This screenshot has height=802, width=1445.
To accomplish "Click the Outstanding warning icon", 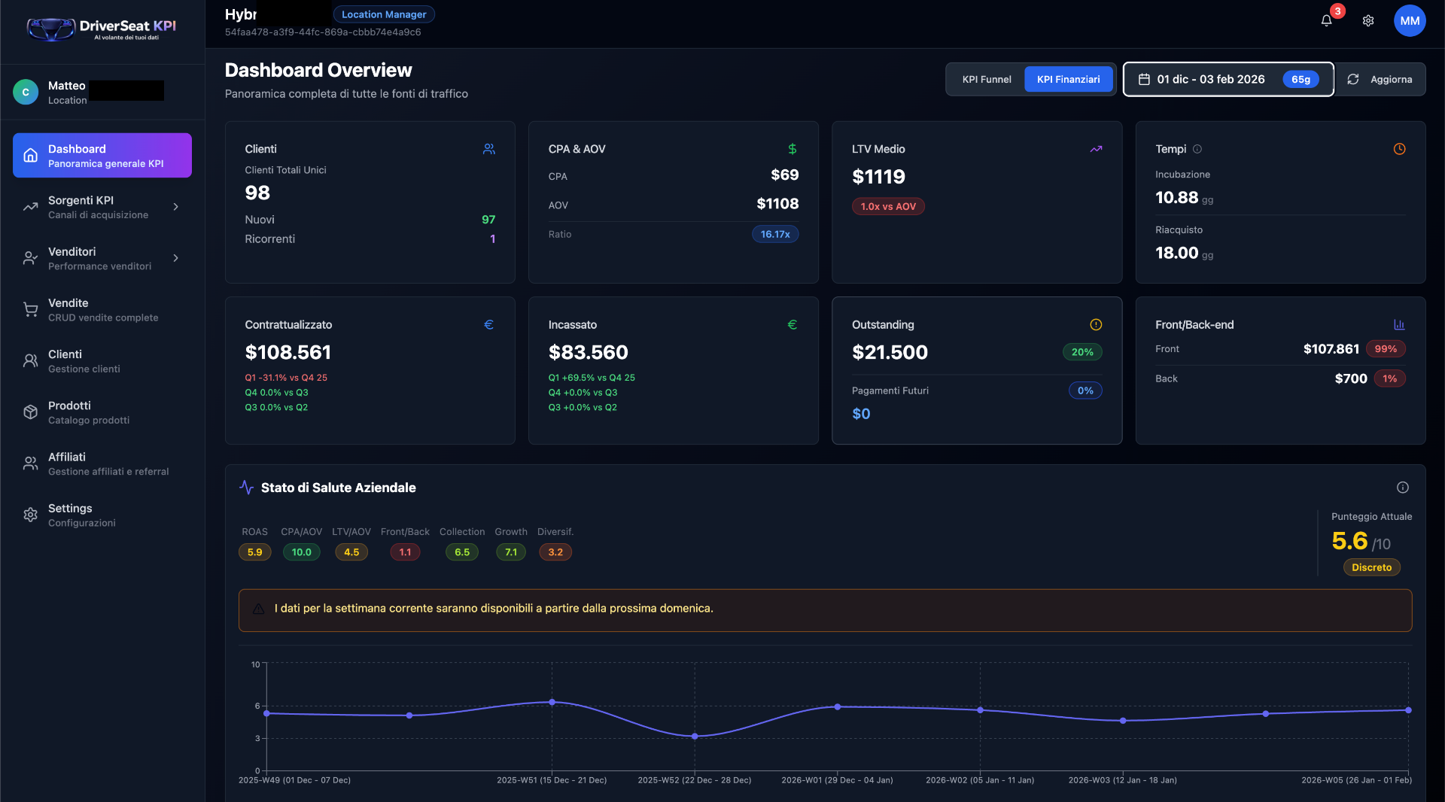I will coord(1096,325).
